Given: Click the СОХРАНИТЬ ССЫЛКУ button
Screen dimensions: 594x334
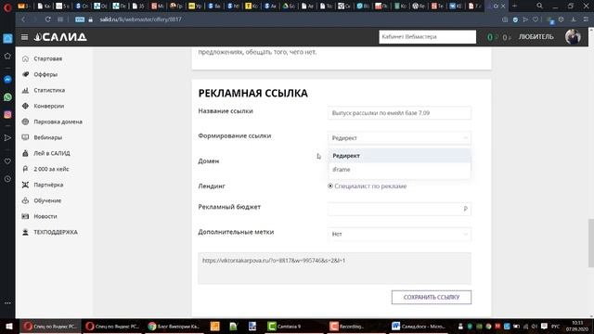Looking at the screenshot, I should coord(432,297).
